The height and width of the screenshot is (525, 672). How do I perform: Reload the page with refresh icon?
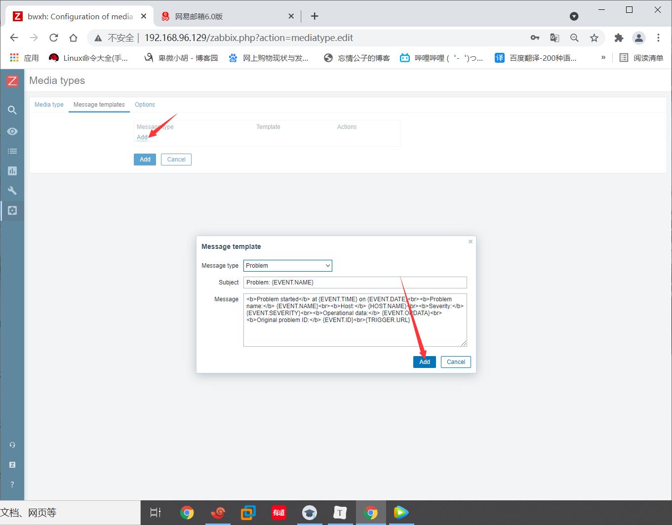(53, 38)
